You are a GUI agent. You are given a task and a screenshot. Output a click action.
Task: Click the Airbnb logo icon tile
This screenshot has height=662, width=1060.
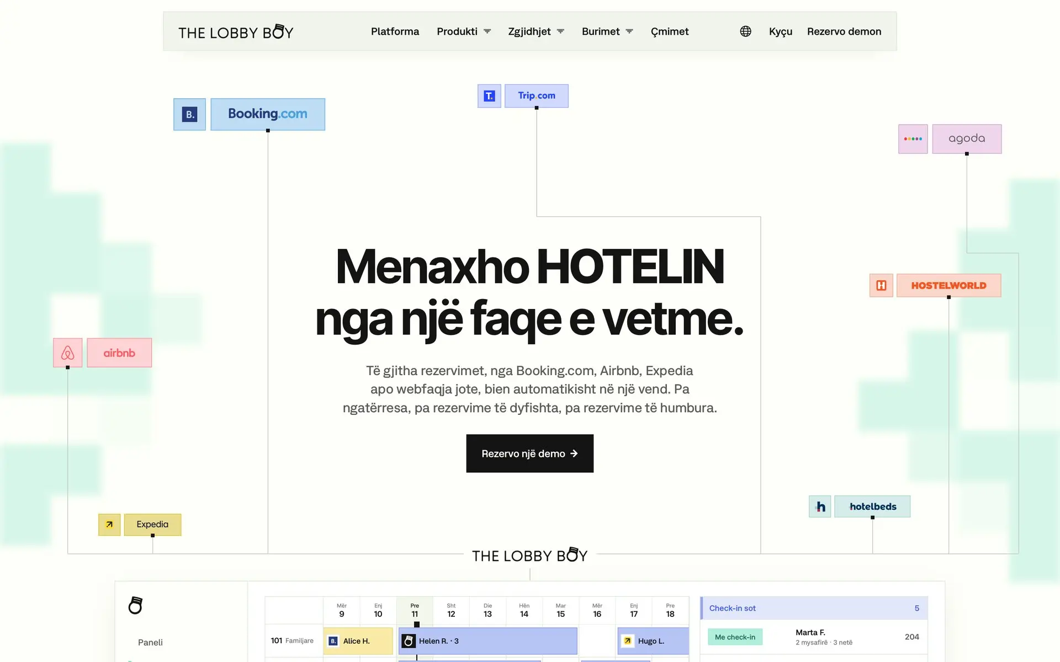click(x=67, y=353)
